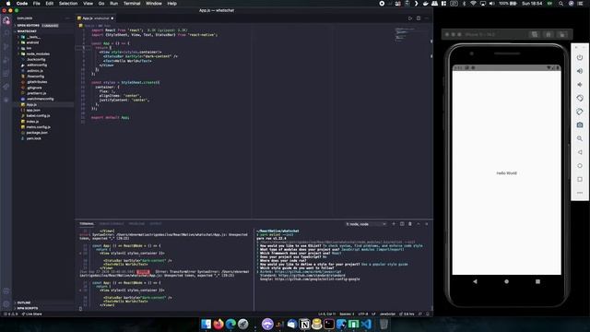Kill the terminal with the trash icon

pos(410,224)
